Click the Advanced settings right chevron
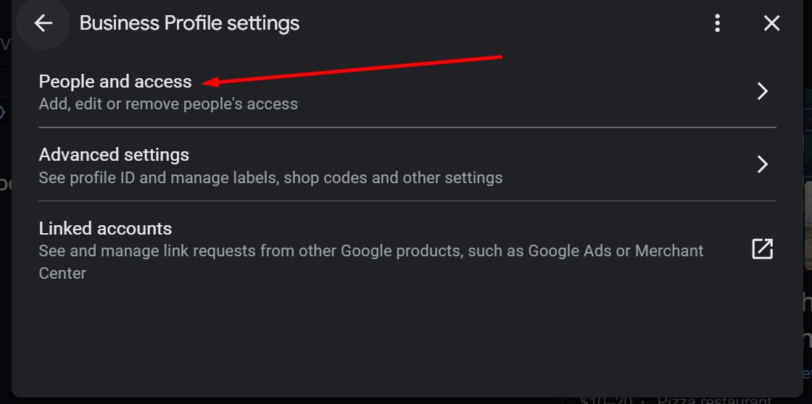 pos(762,164)
